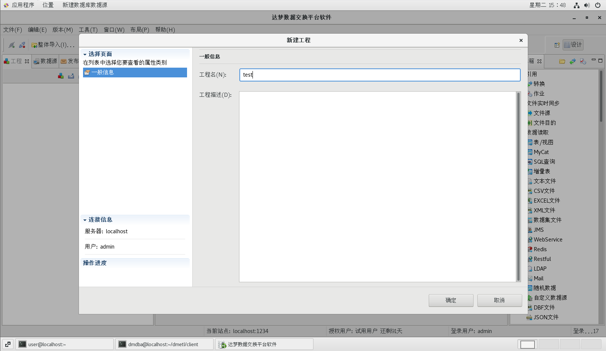This screenshot has width=606, height=351.
Task: Select 作业 in the toolbox
Action: (539, 93)
